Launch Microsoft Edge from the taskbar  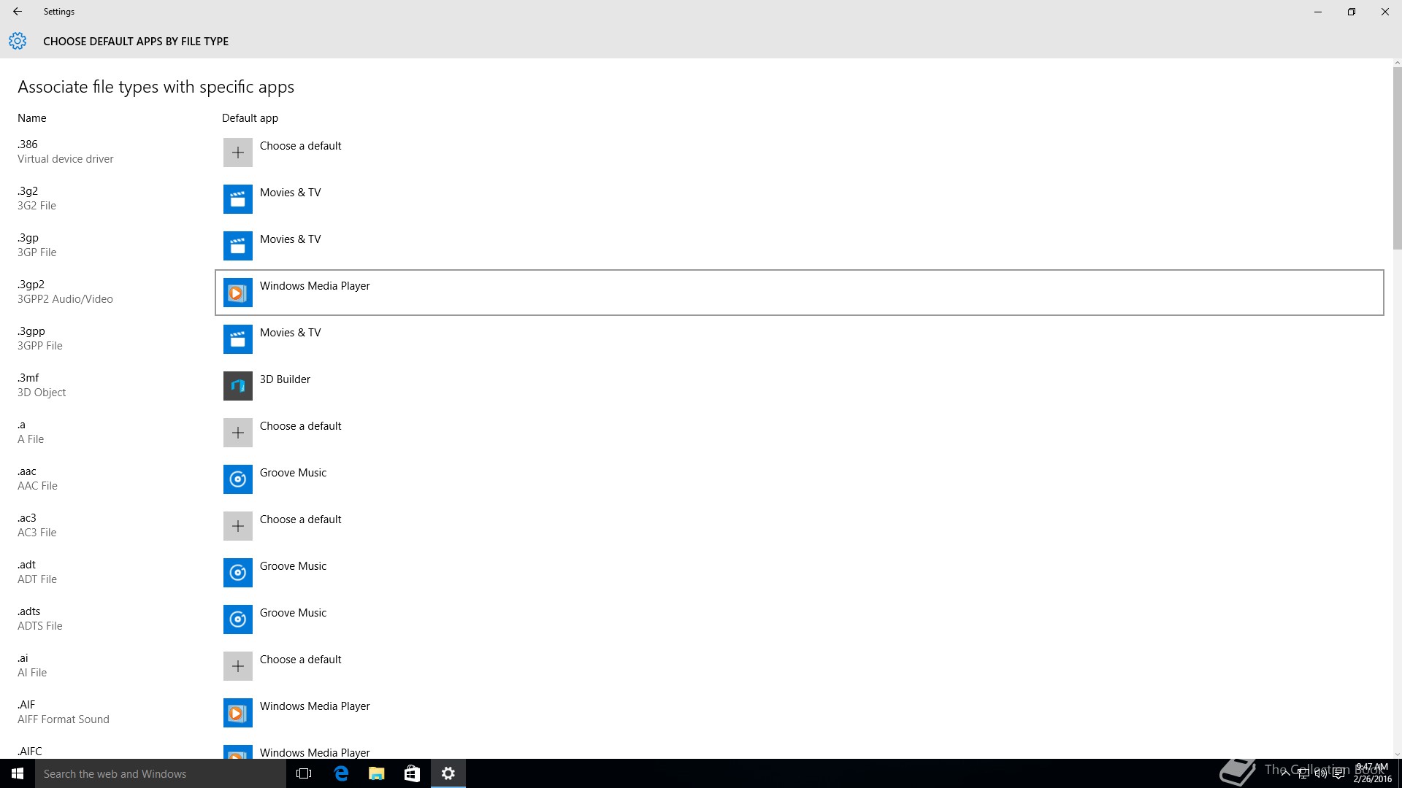[340, 773]
